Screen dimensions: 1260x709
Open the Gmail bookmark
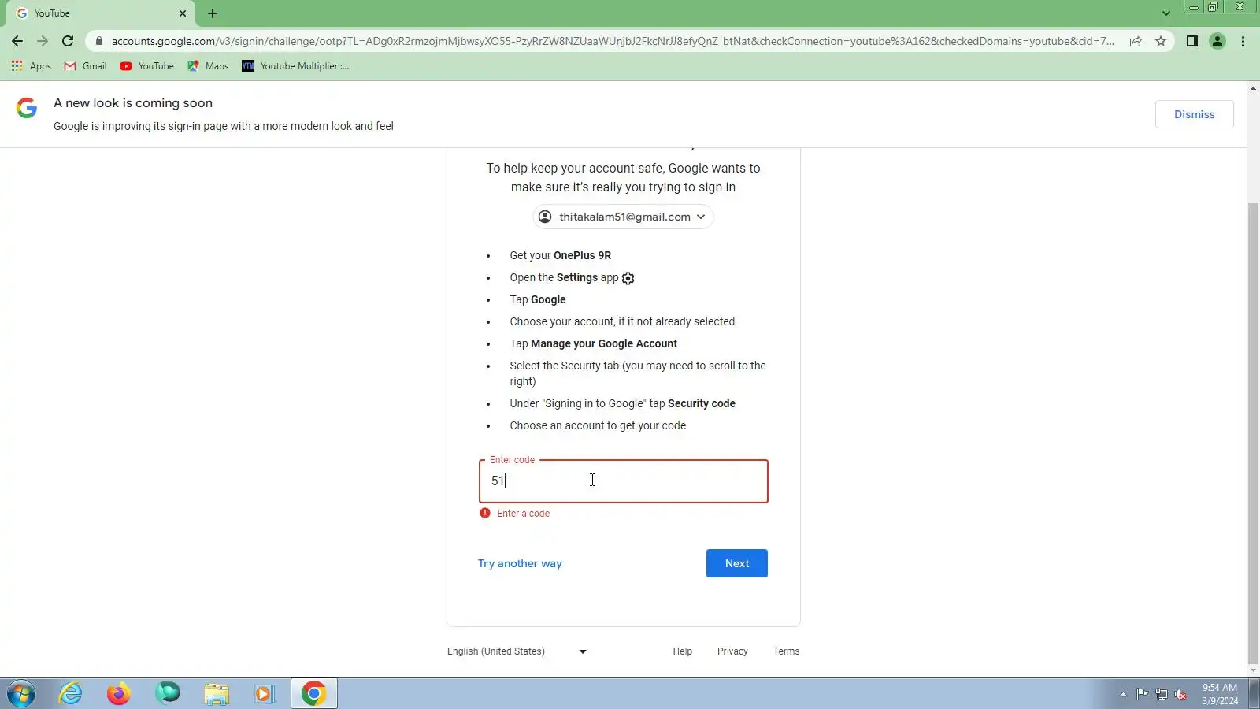(x=86, y=66)
